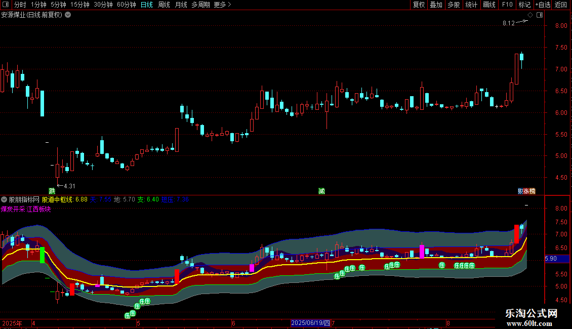Expand the 更多 periods list
Image resolution: width=572 pixels, height=329 pixels.
[x=222, y=5]
